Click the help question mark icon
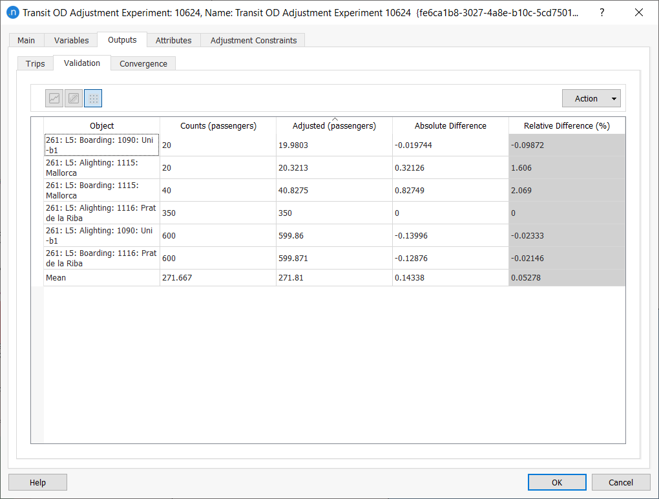The image size is (659, 499). 601,12
